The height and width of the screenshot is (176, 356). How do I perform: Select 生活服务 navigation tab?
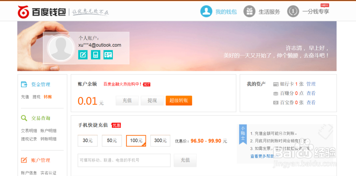pos(269,12)
